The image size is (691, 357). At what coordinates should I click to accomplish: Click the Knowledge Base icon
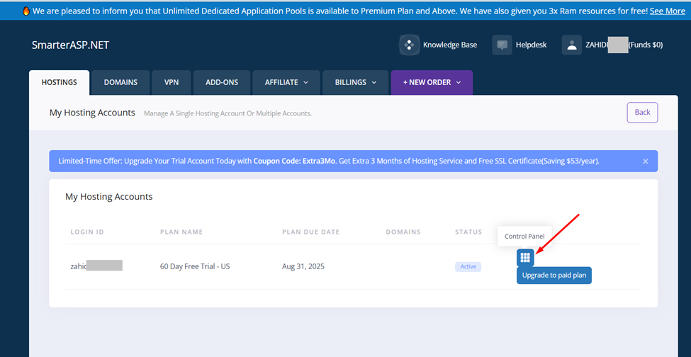tap(409, 45)
